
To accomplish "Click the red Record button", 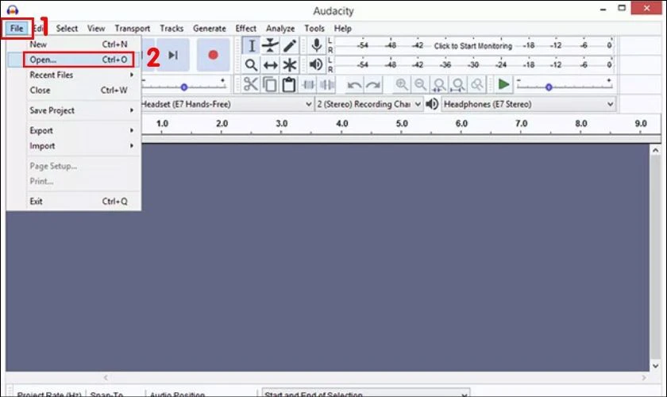I will point(213,55).
